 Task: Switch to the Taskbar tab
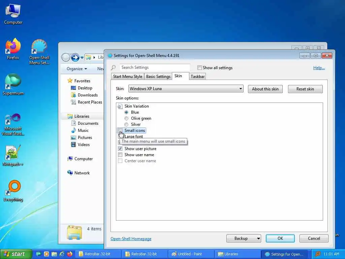click(197, 77)
